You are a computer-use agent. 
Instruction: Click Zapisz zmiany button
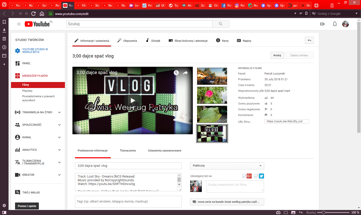[x=299, y=55]
